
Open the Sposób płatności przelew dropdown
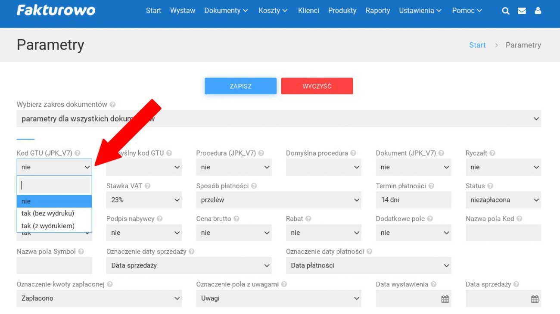(278, 200)
